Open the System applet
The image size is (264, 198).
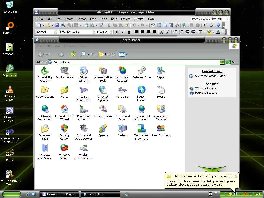122,131
